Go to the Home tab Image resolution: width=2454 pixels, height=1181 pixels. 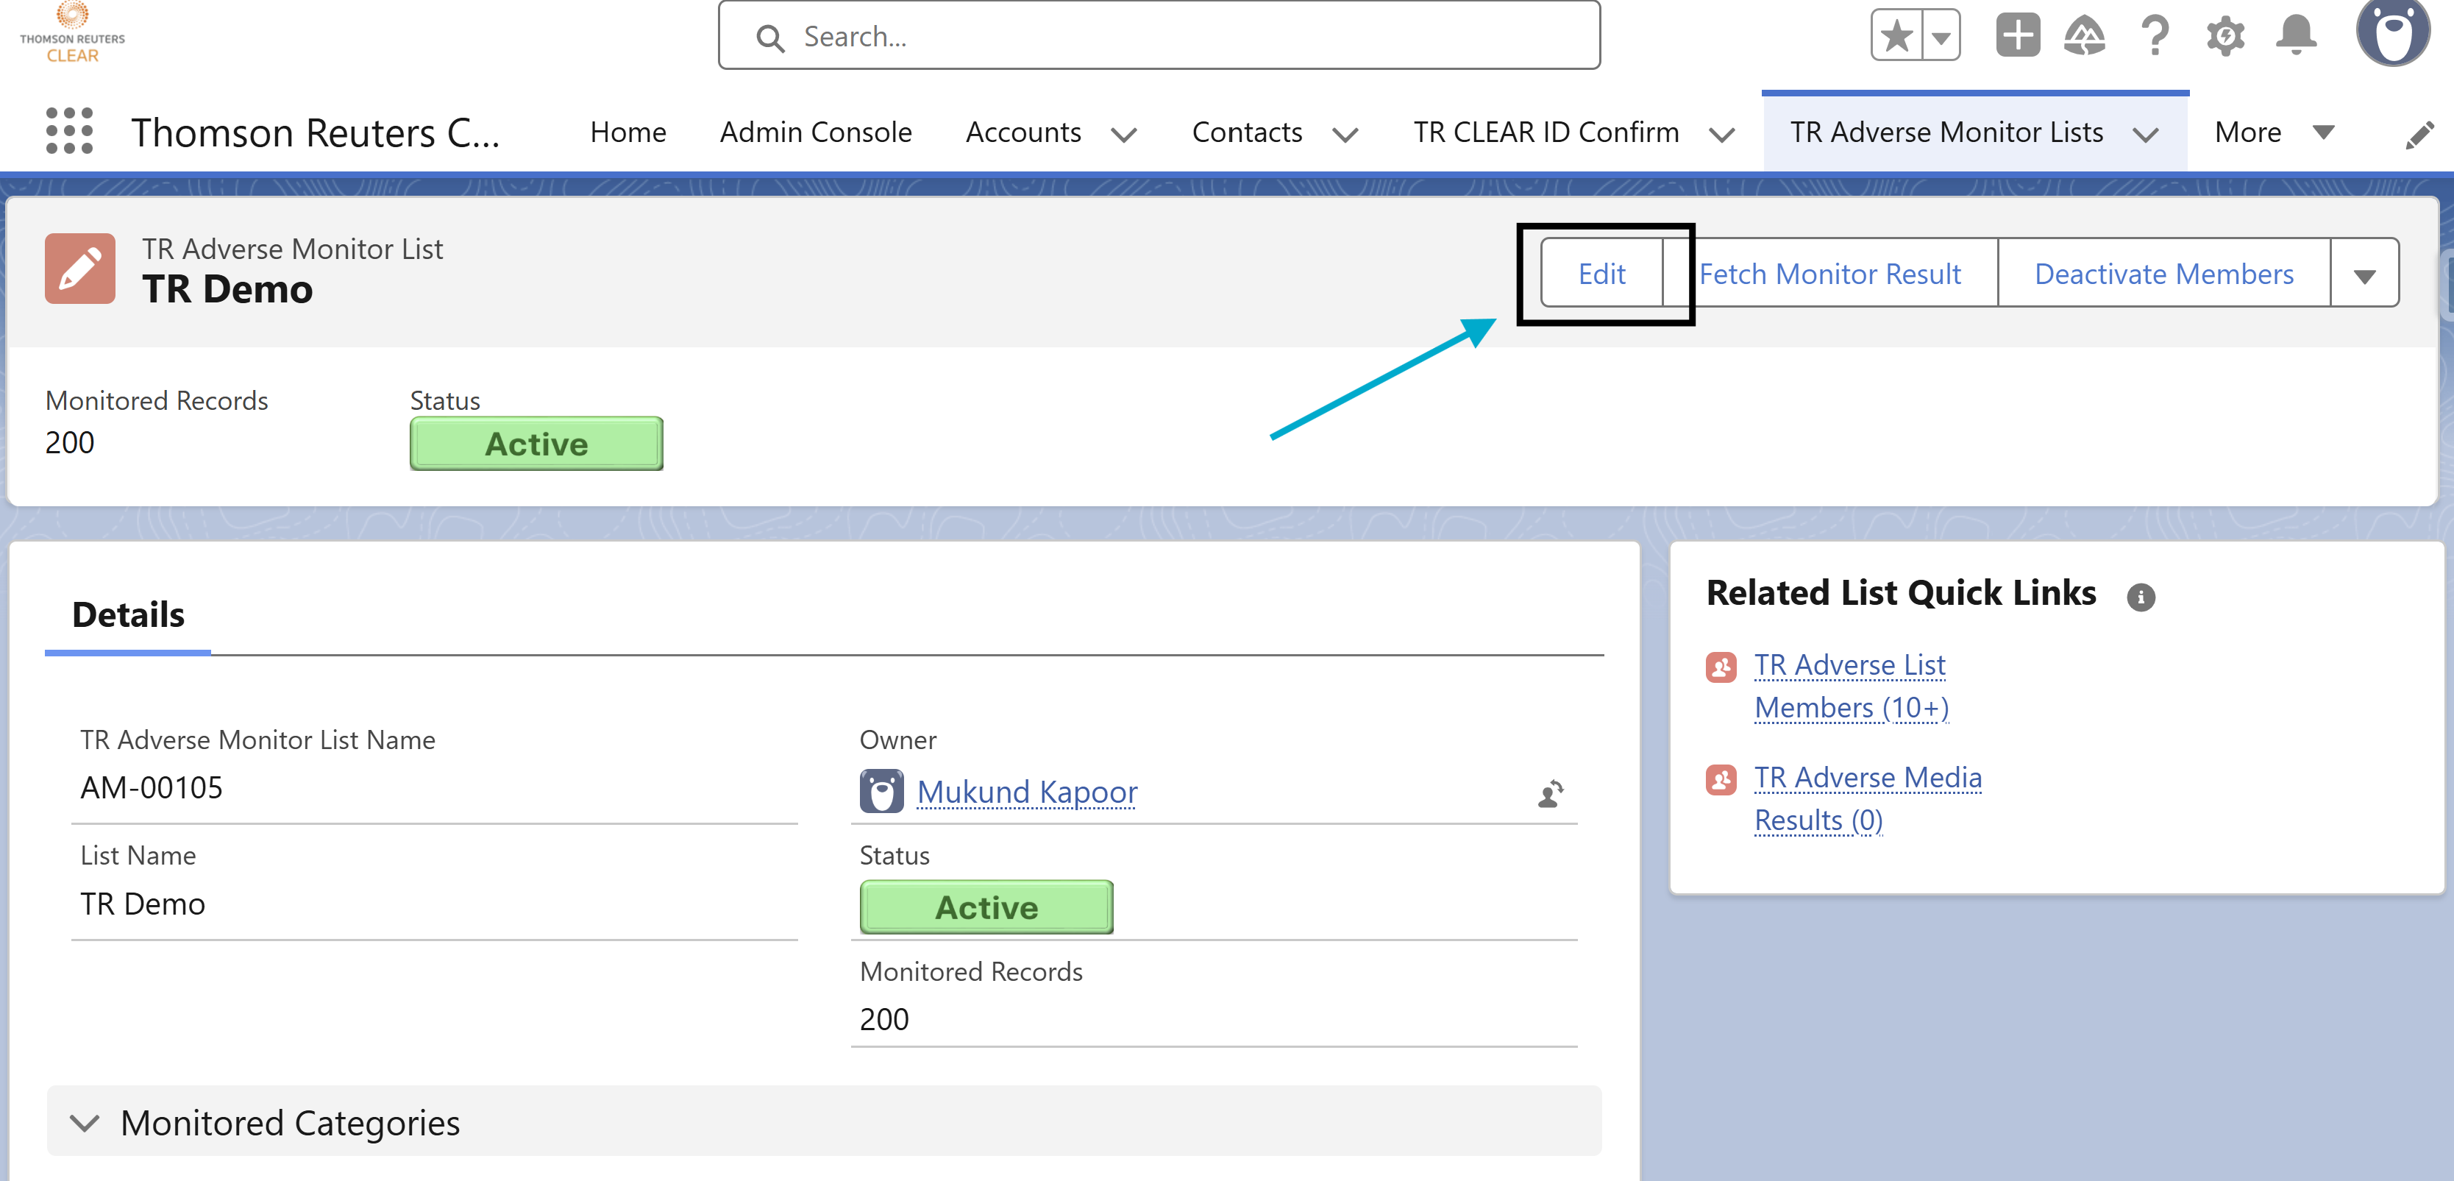pos(627,132)
